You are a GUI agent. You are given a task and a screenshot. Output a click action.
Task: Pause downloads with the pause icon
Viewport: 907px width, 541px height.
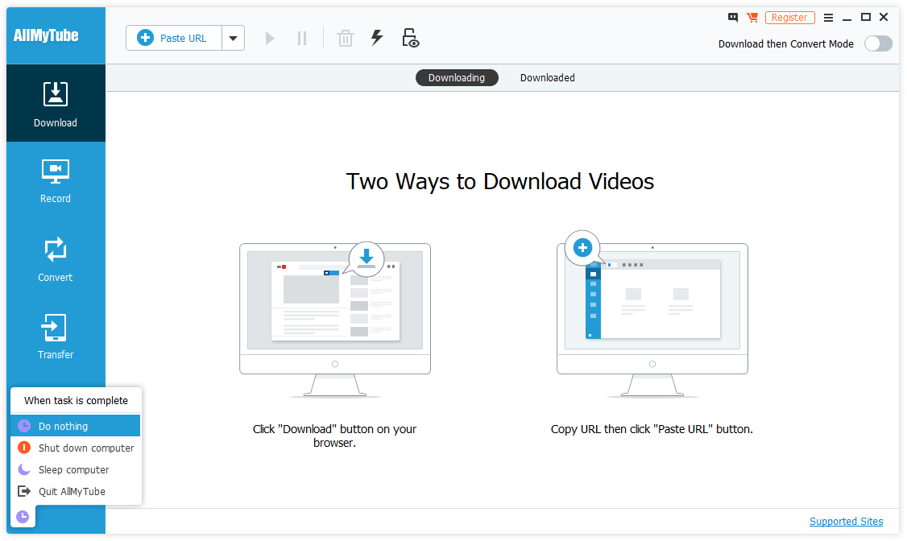coord(302,38)
